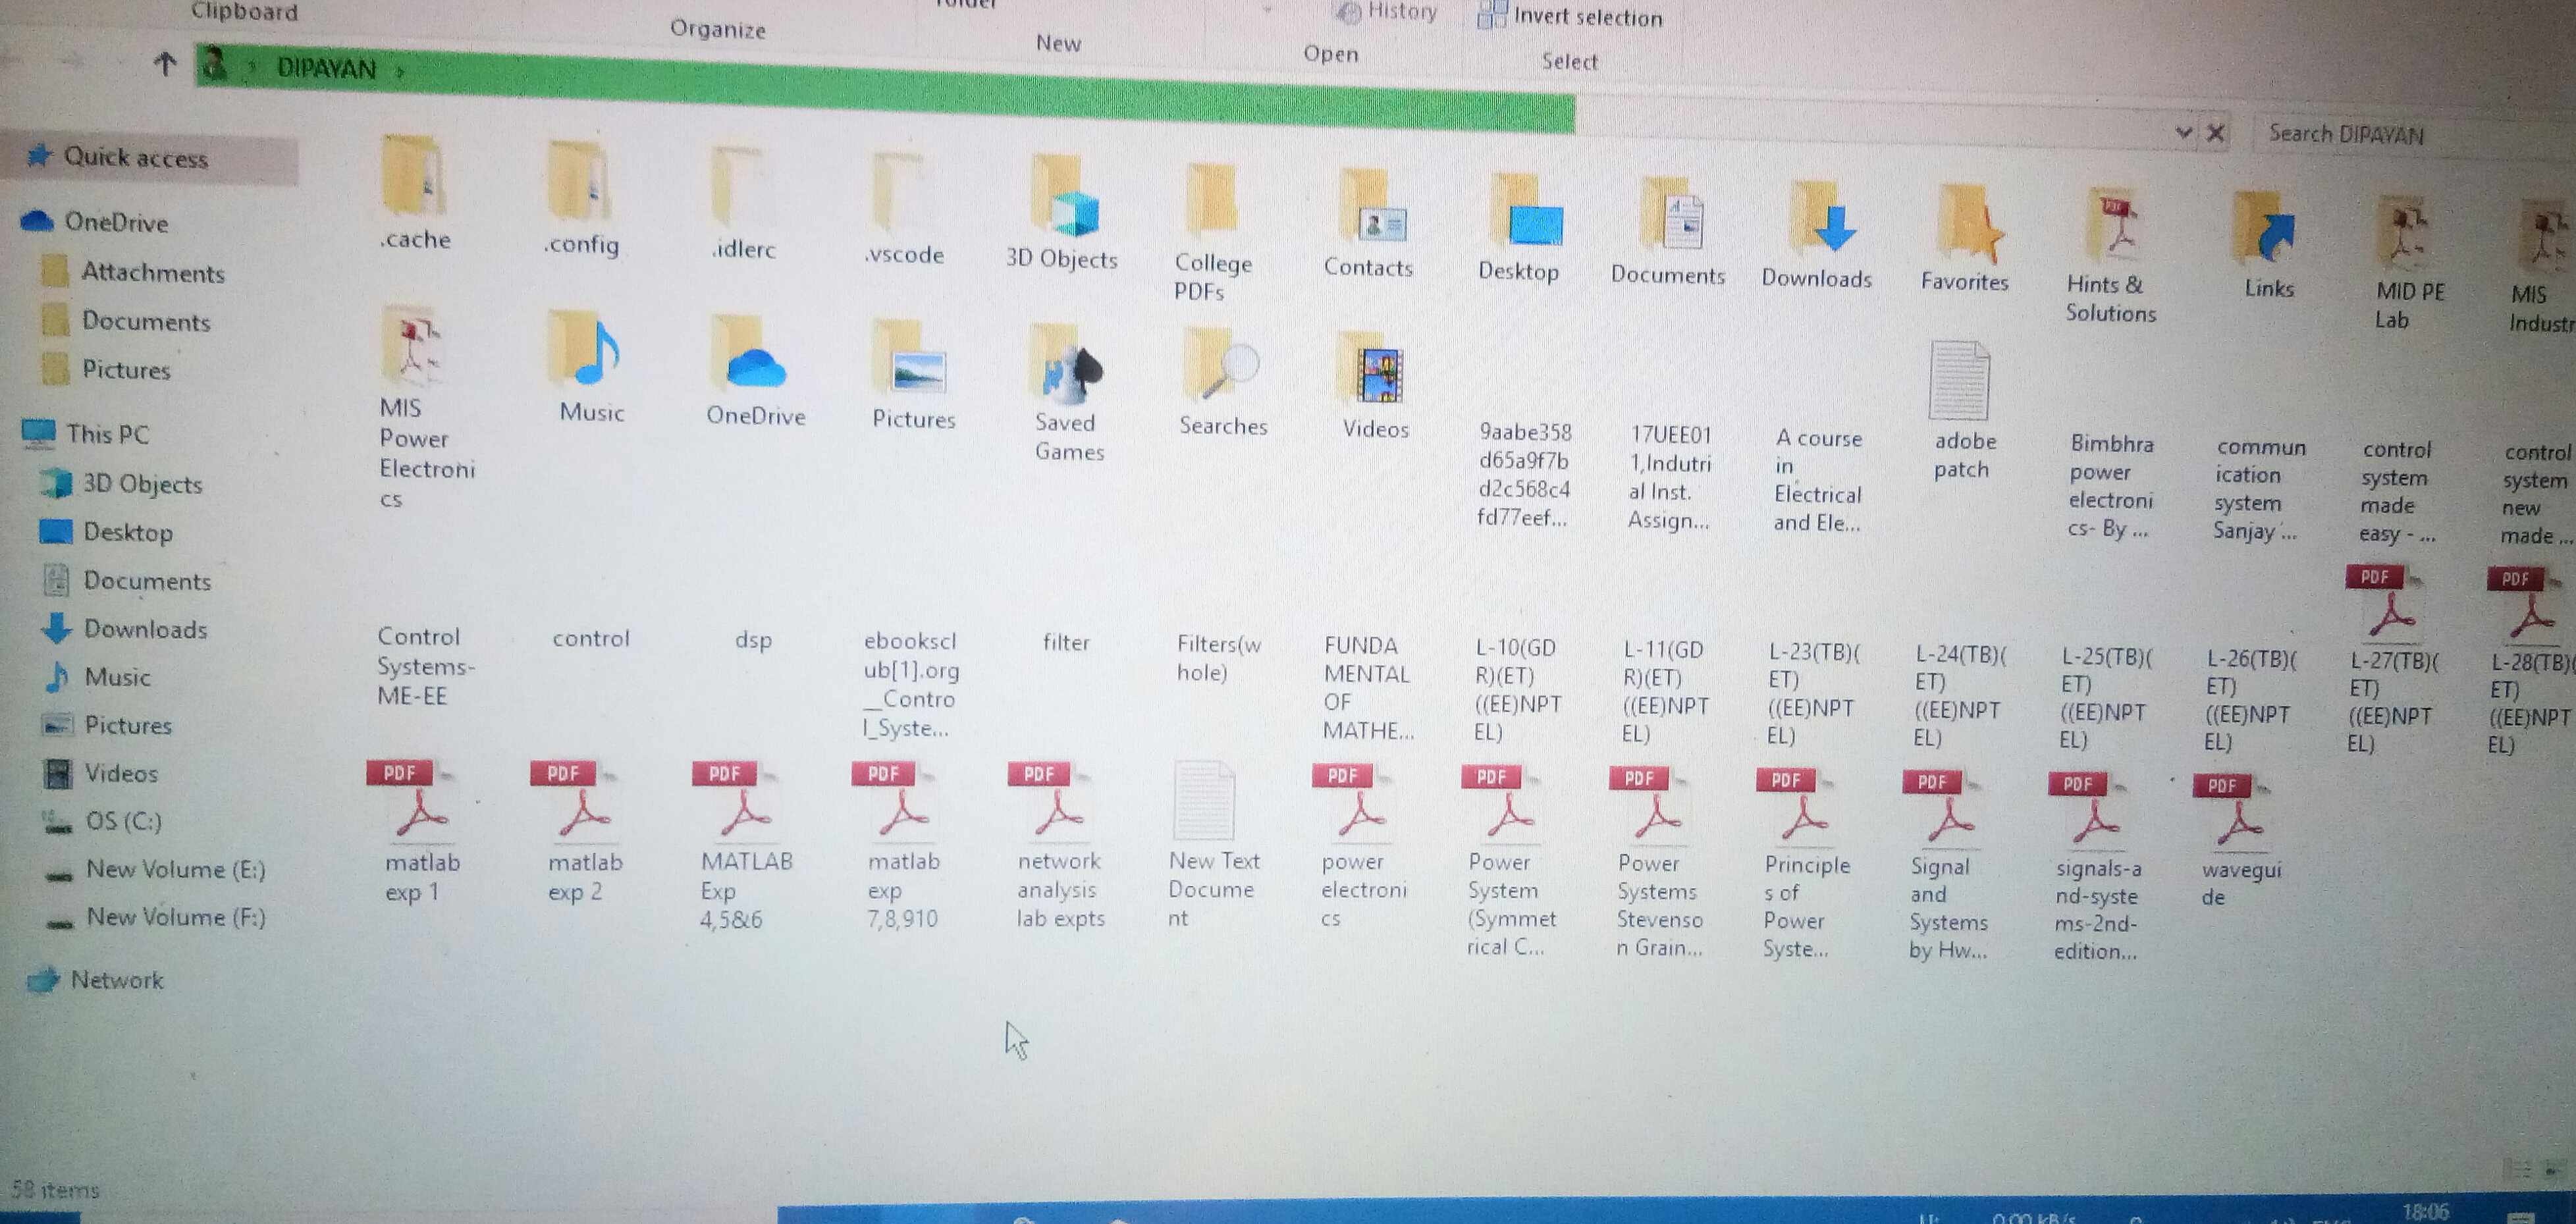Click the up arrow navigation button

click(165, 65)
